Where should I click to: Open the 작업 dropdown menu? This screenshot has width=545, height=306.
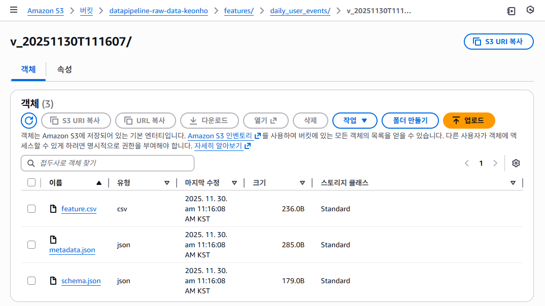click(354, 121)
